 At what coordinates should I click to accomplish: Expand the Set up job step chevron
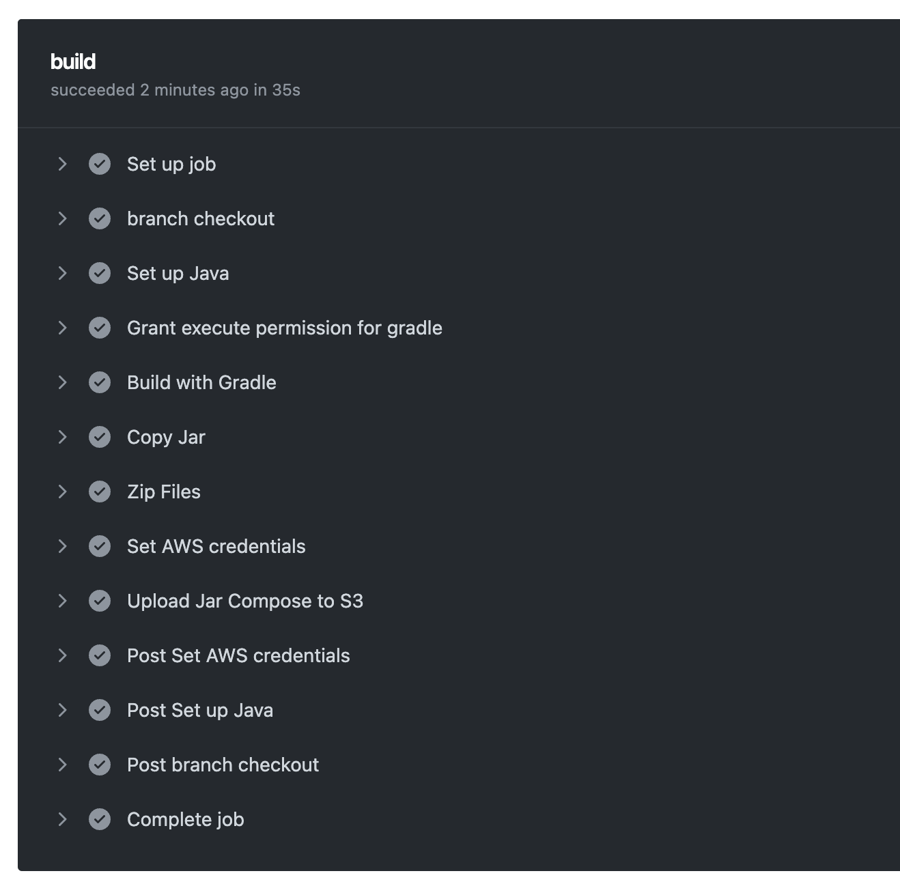pyautogui.click(x=62, y=164)
